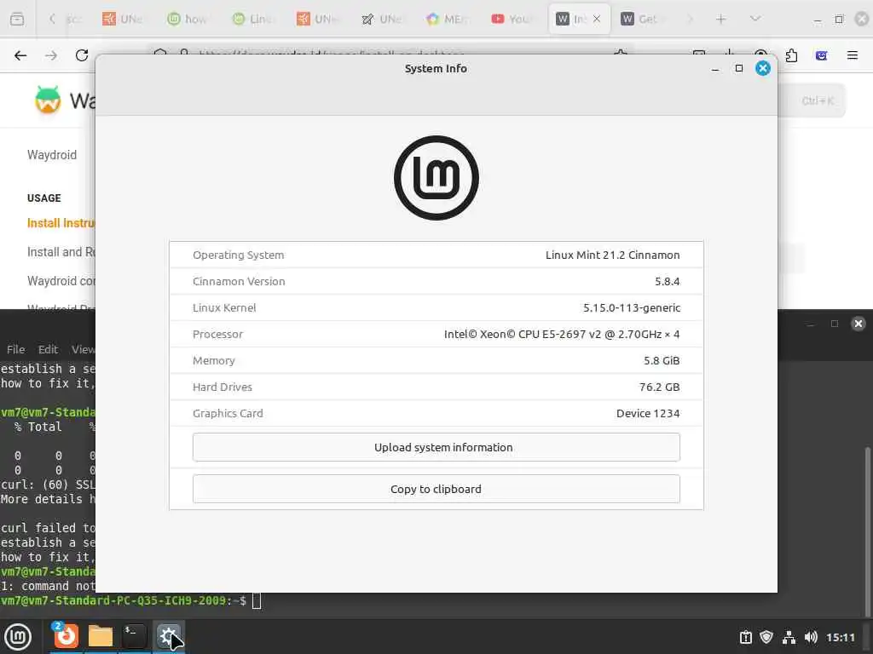Switch to the 'Linu' browser tab

[x=252, y=19]
